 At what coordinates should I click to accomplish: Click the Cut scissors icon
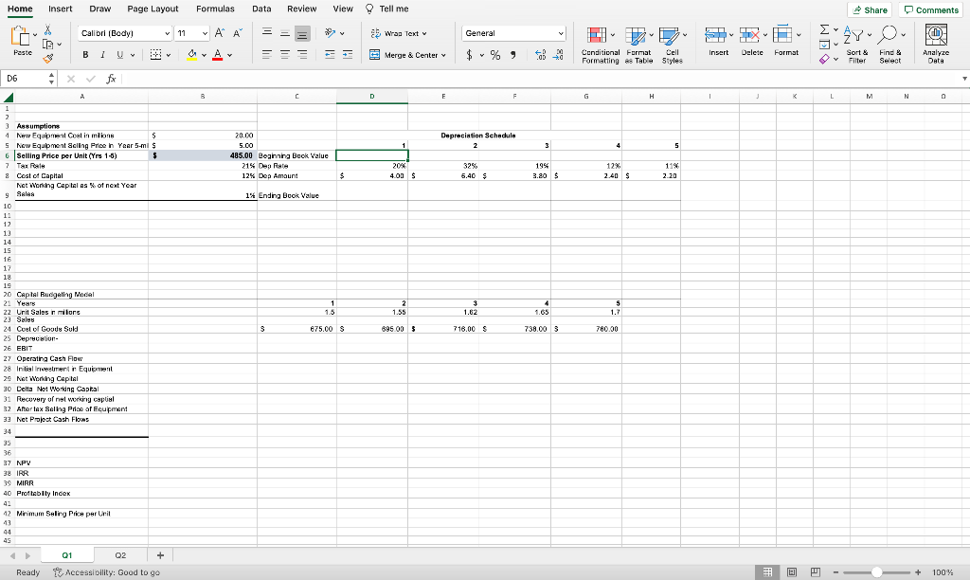point(47,29)
